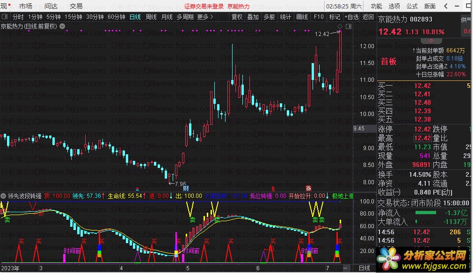Click the 买一 price 12.42

coord(423,86)
